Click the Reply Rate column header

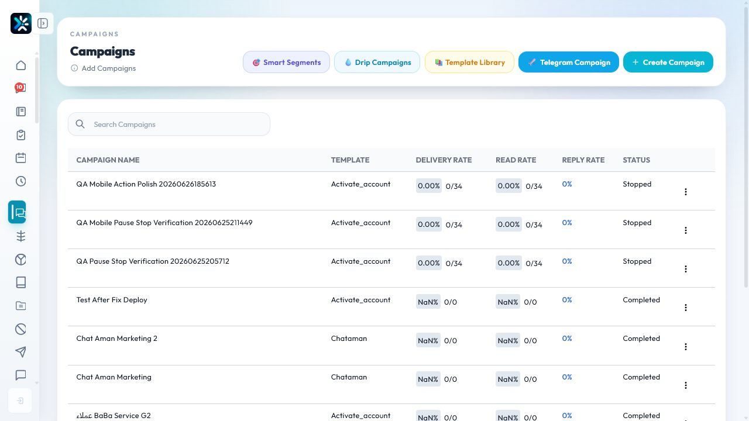tap(583, 160)
